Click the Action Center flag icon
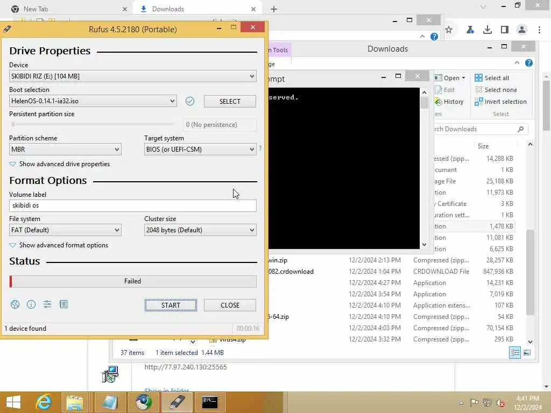551x413 pixels. tap(475, 403)
